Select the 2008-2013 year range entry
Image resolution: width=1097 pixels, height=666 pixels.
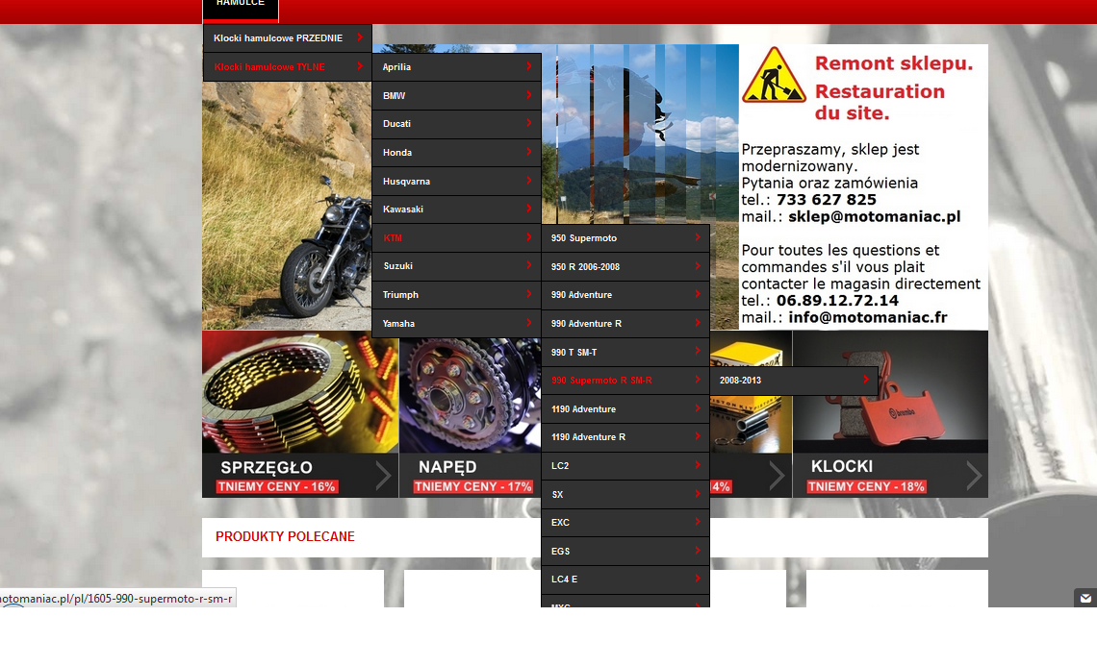tap(794, 381)
